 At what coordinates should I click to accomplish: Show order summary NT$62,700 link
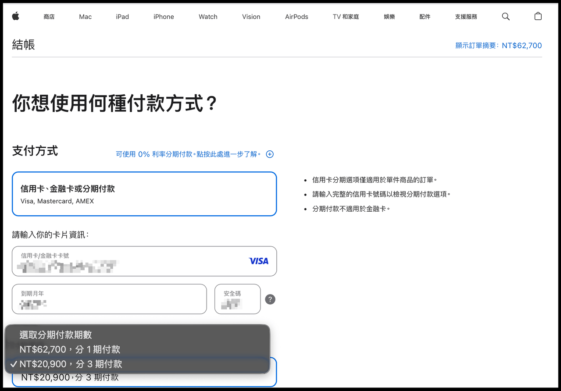tap(499, 46)
